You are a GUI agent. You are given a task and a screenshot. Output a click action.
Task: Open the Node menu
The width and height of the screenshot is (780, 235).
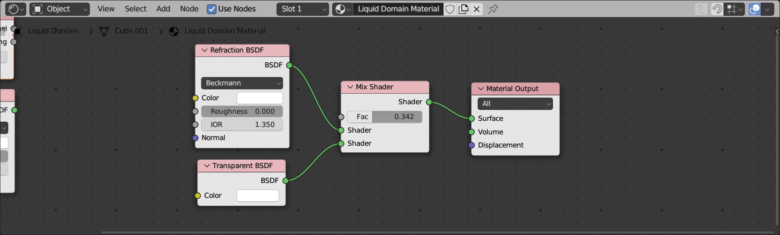189,9
